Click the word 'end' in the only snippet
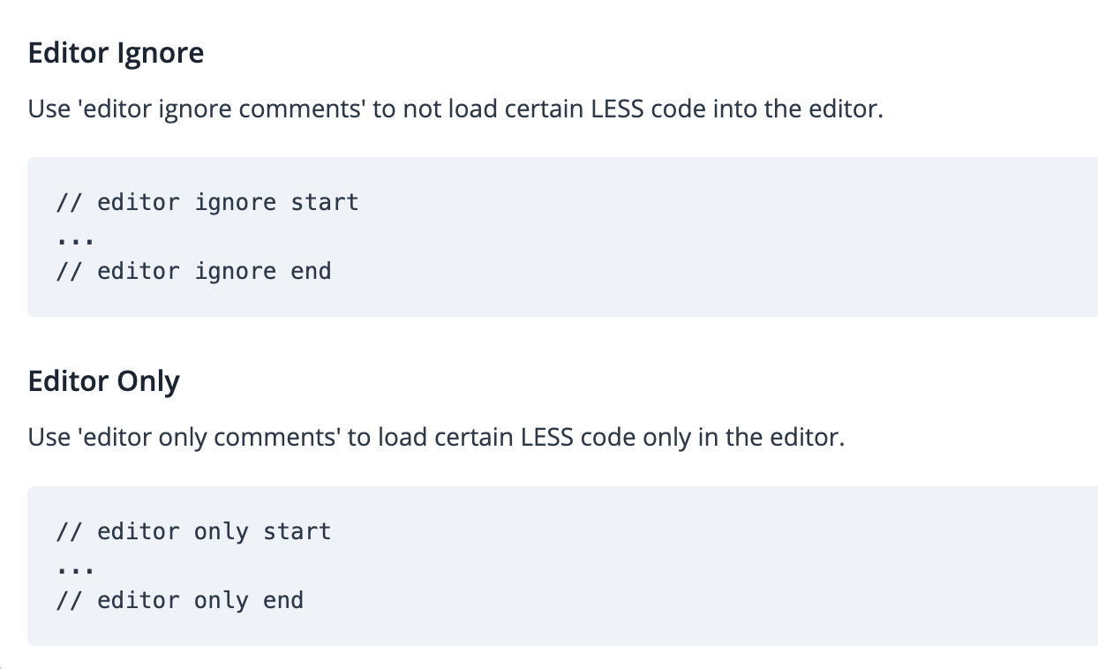1098x669 pixels. [282, 600]
